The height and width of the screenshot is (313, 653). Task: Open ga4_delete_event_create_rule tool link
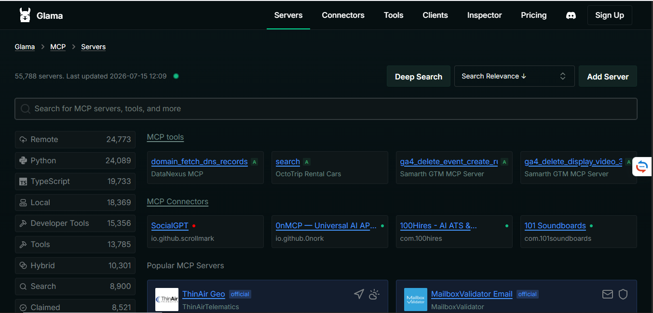[449, 162]
